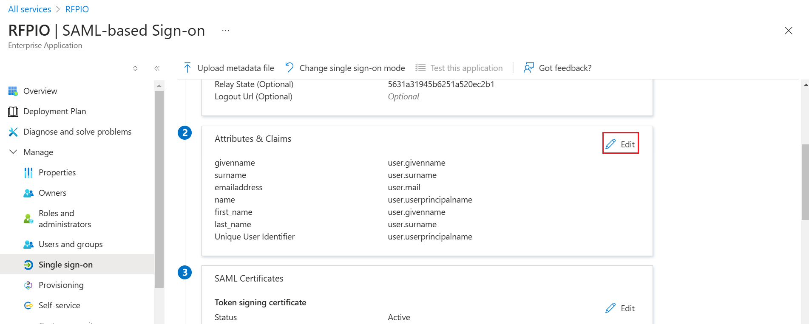Go to Diagnose and solve problems
The height and width of the screenshot is (324, 809).
[77, 132]
